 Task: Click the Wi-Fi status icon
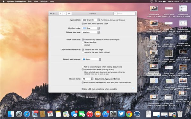pos(156,2)
